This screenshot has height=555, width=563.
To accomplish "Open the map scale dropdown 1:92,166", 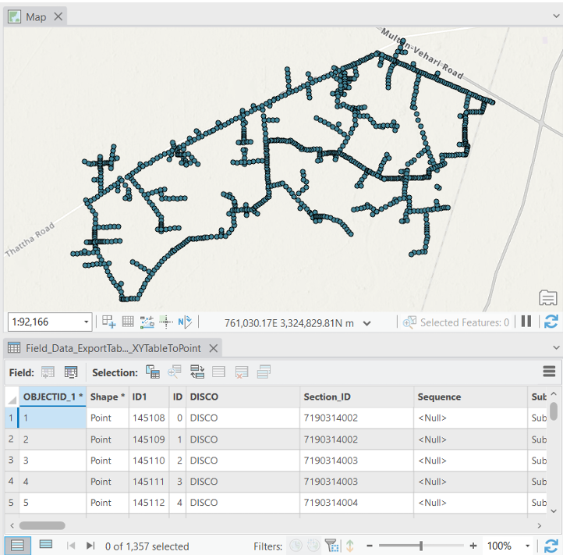I will pyautogui.click(x=87, y=322).
